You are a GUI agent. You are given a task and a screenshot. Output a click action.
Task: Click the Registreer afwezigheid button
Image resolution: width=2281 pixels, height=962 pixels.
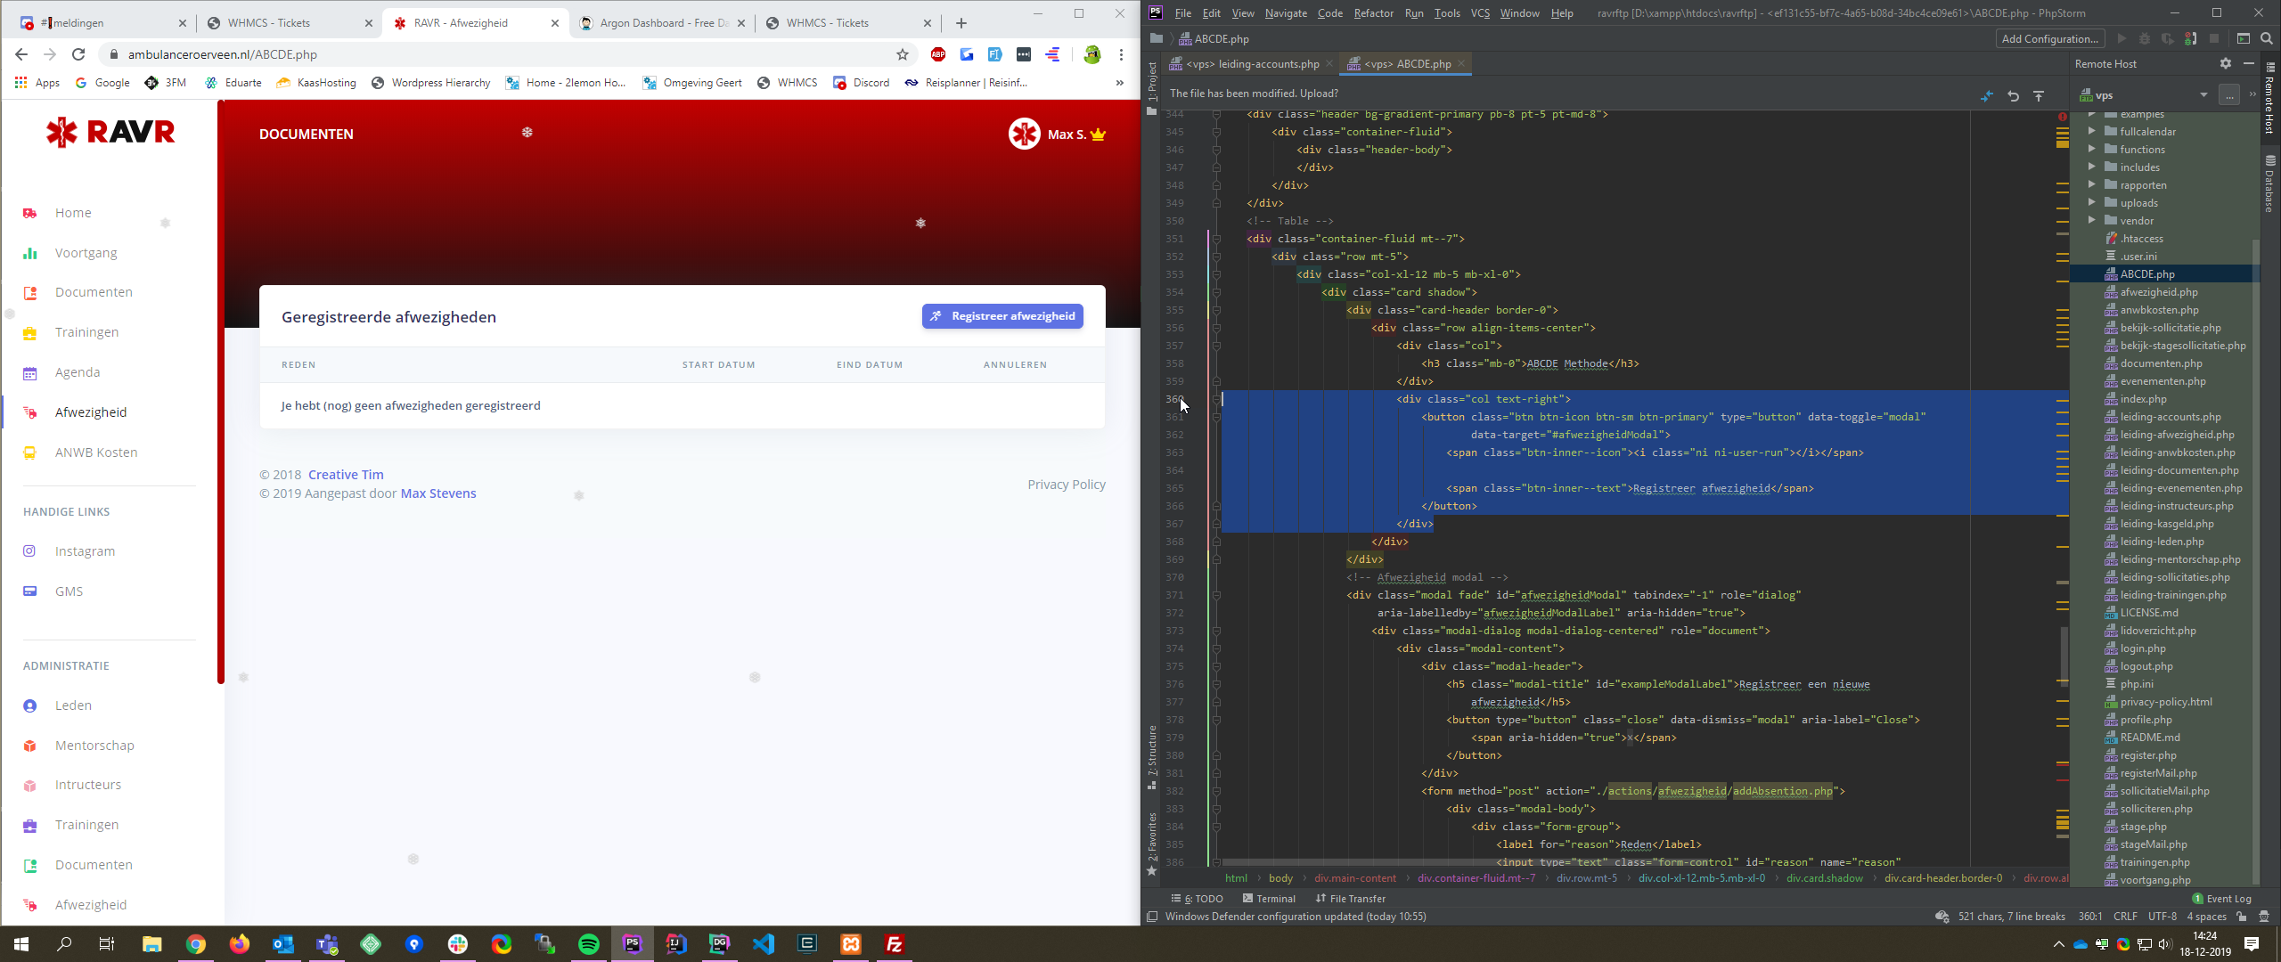point(1002,316)
